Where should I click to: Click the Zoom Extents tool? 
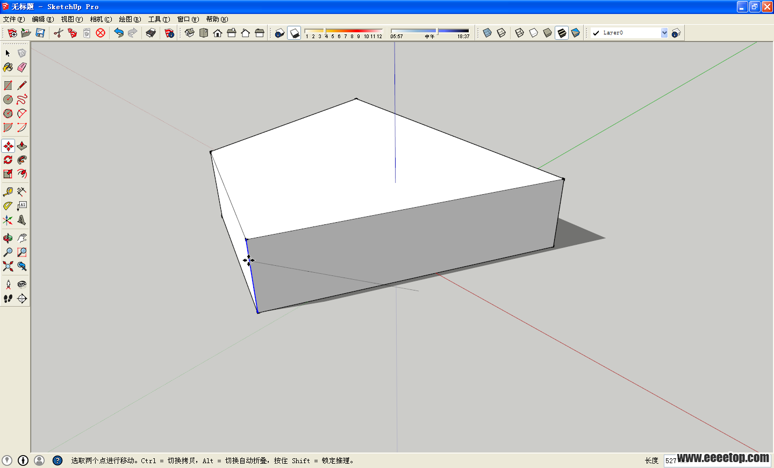coord(8,266)
